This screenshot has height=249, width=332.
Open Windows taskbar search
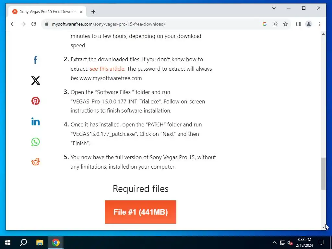23,243
